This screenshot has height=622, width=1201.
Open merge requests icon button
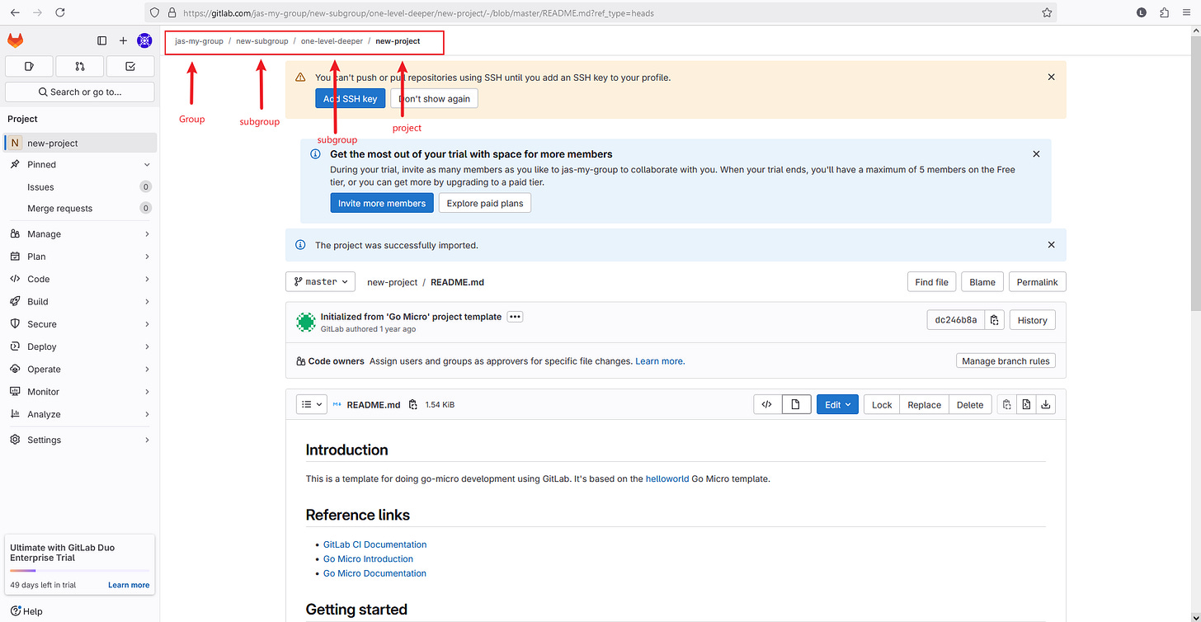tap(80, 66)
